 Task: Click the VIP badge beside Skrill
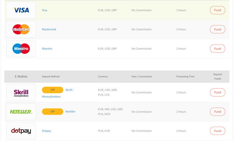(53, 90)
